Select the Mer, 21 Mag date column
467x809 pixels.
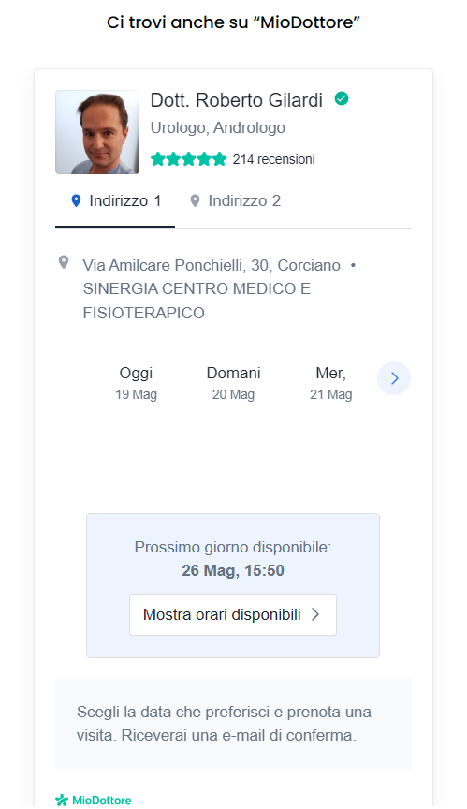tap(331, 383)
